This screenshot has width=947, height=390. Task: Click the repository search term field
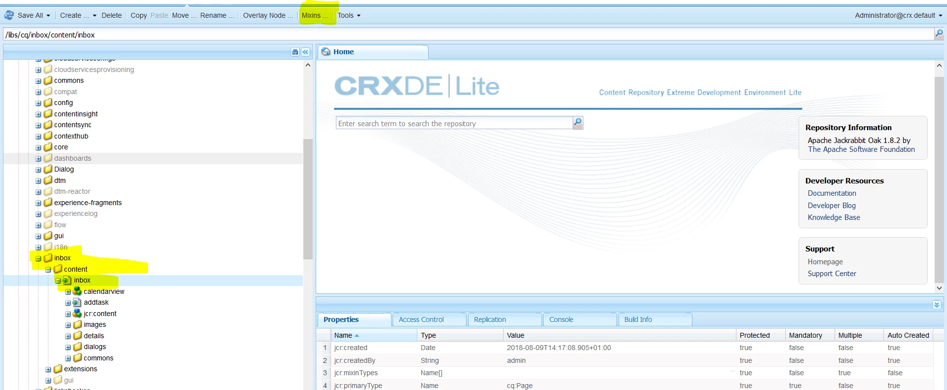pos(454,123)
